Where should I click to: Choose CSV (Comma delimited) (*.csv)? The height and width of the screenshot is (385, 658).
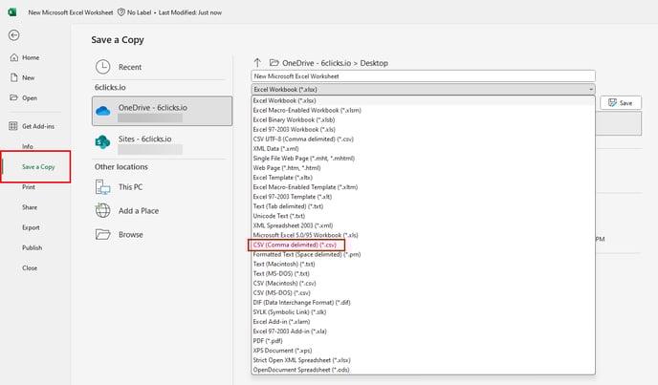423,245
